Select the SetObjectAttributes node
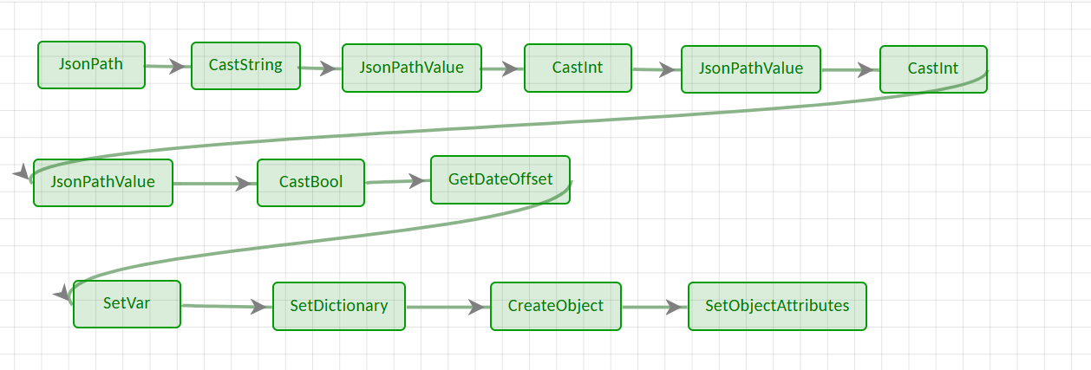This screenshot has width=1091, height=370. [777, 307]
